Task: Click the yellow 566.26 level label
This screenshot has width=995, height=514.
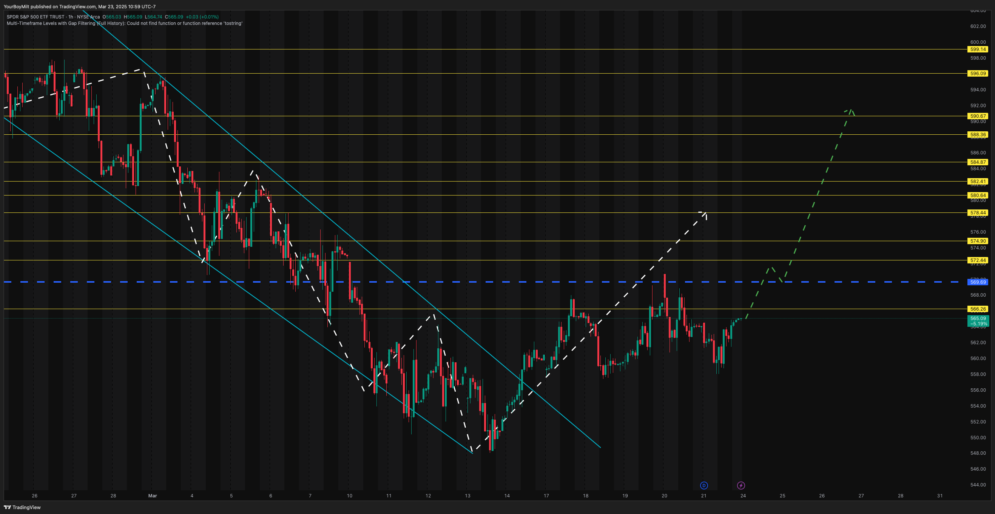Action: pyautogui.click(x=978, y=309)
